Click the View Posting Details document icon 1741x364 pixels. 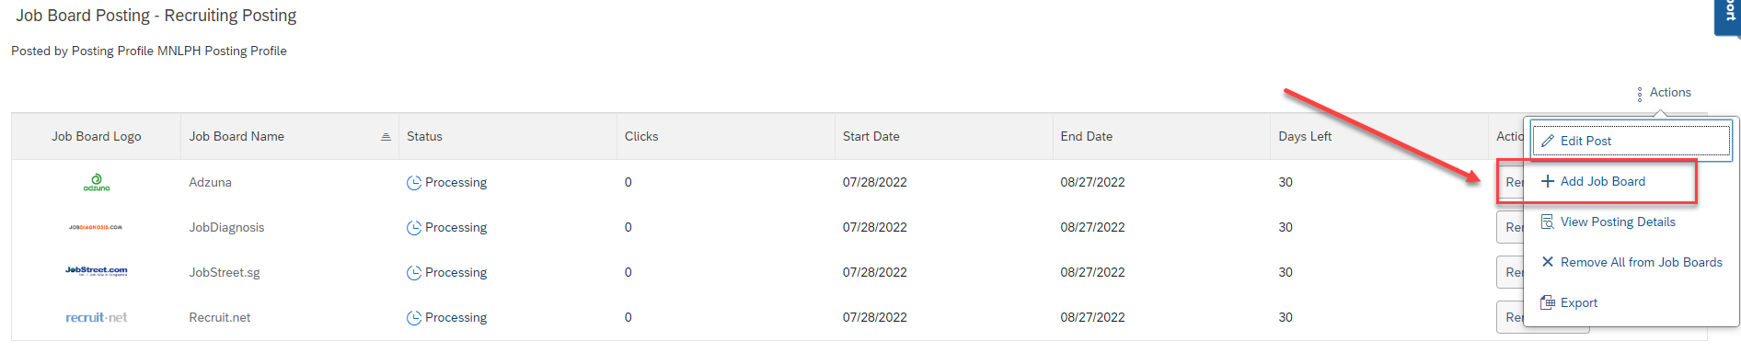(x=1548, y=222)
